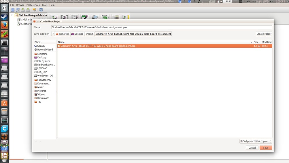This screenshot has height=163, width=289.
Task: Select Pictures in Places sidebar
Action: click(45, 91)
